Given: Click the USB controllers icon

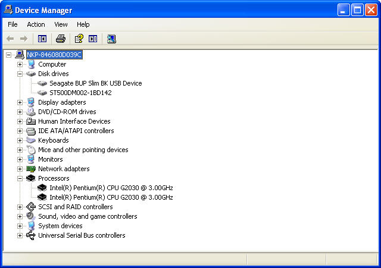Looking at the screenshot, I should tap(31, 235).
